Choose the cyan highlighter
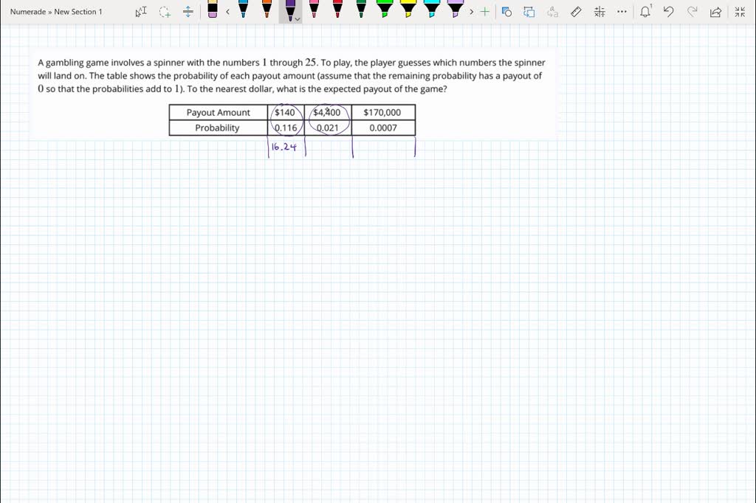This screenshot has width=756, height=503. 431,10
